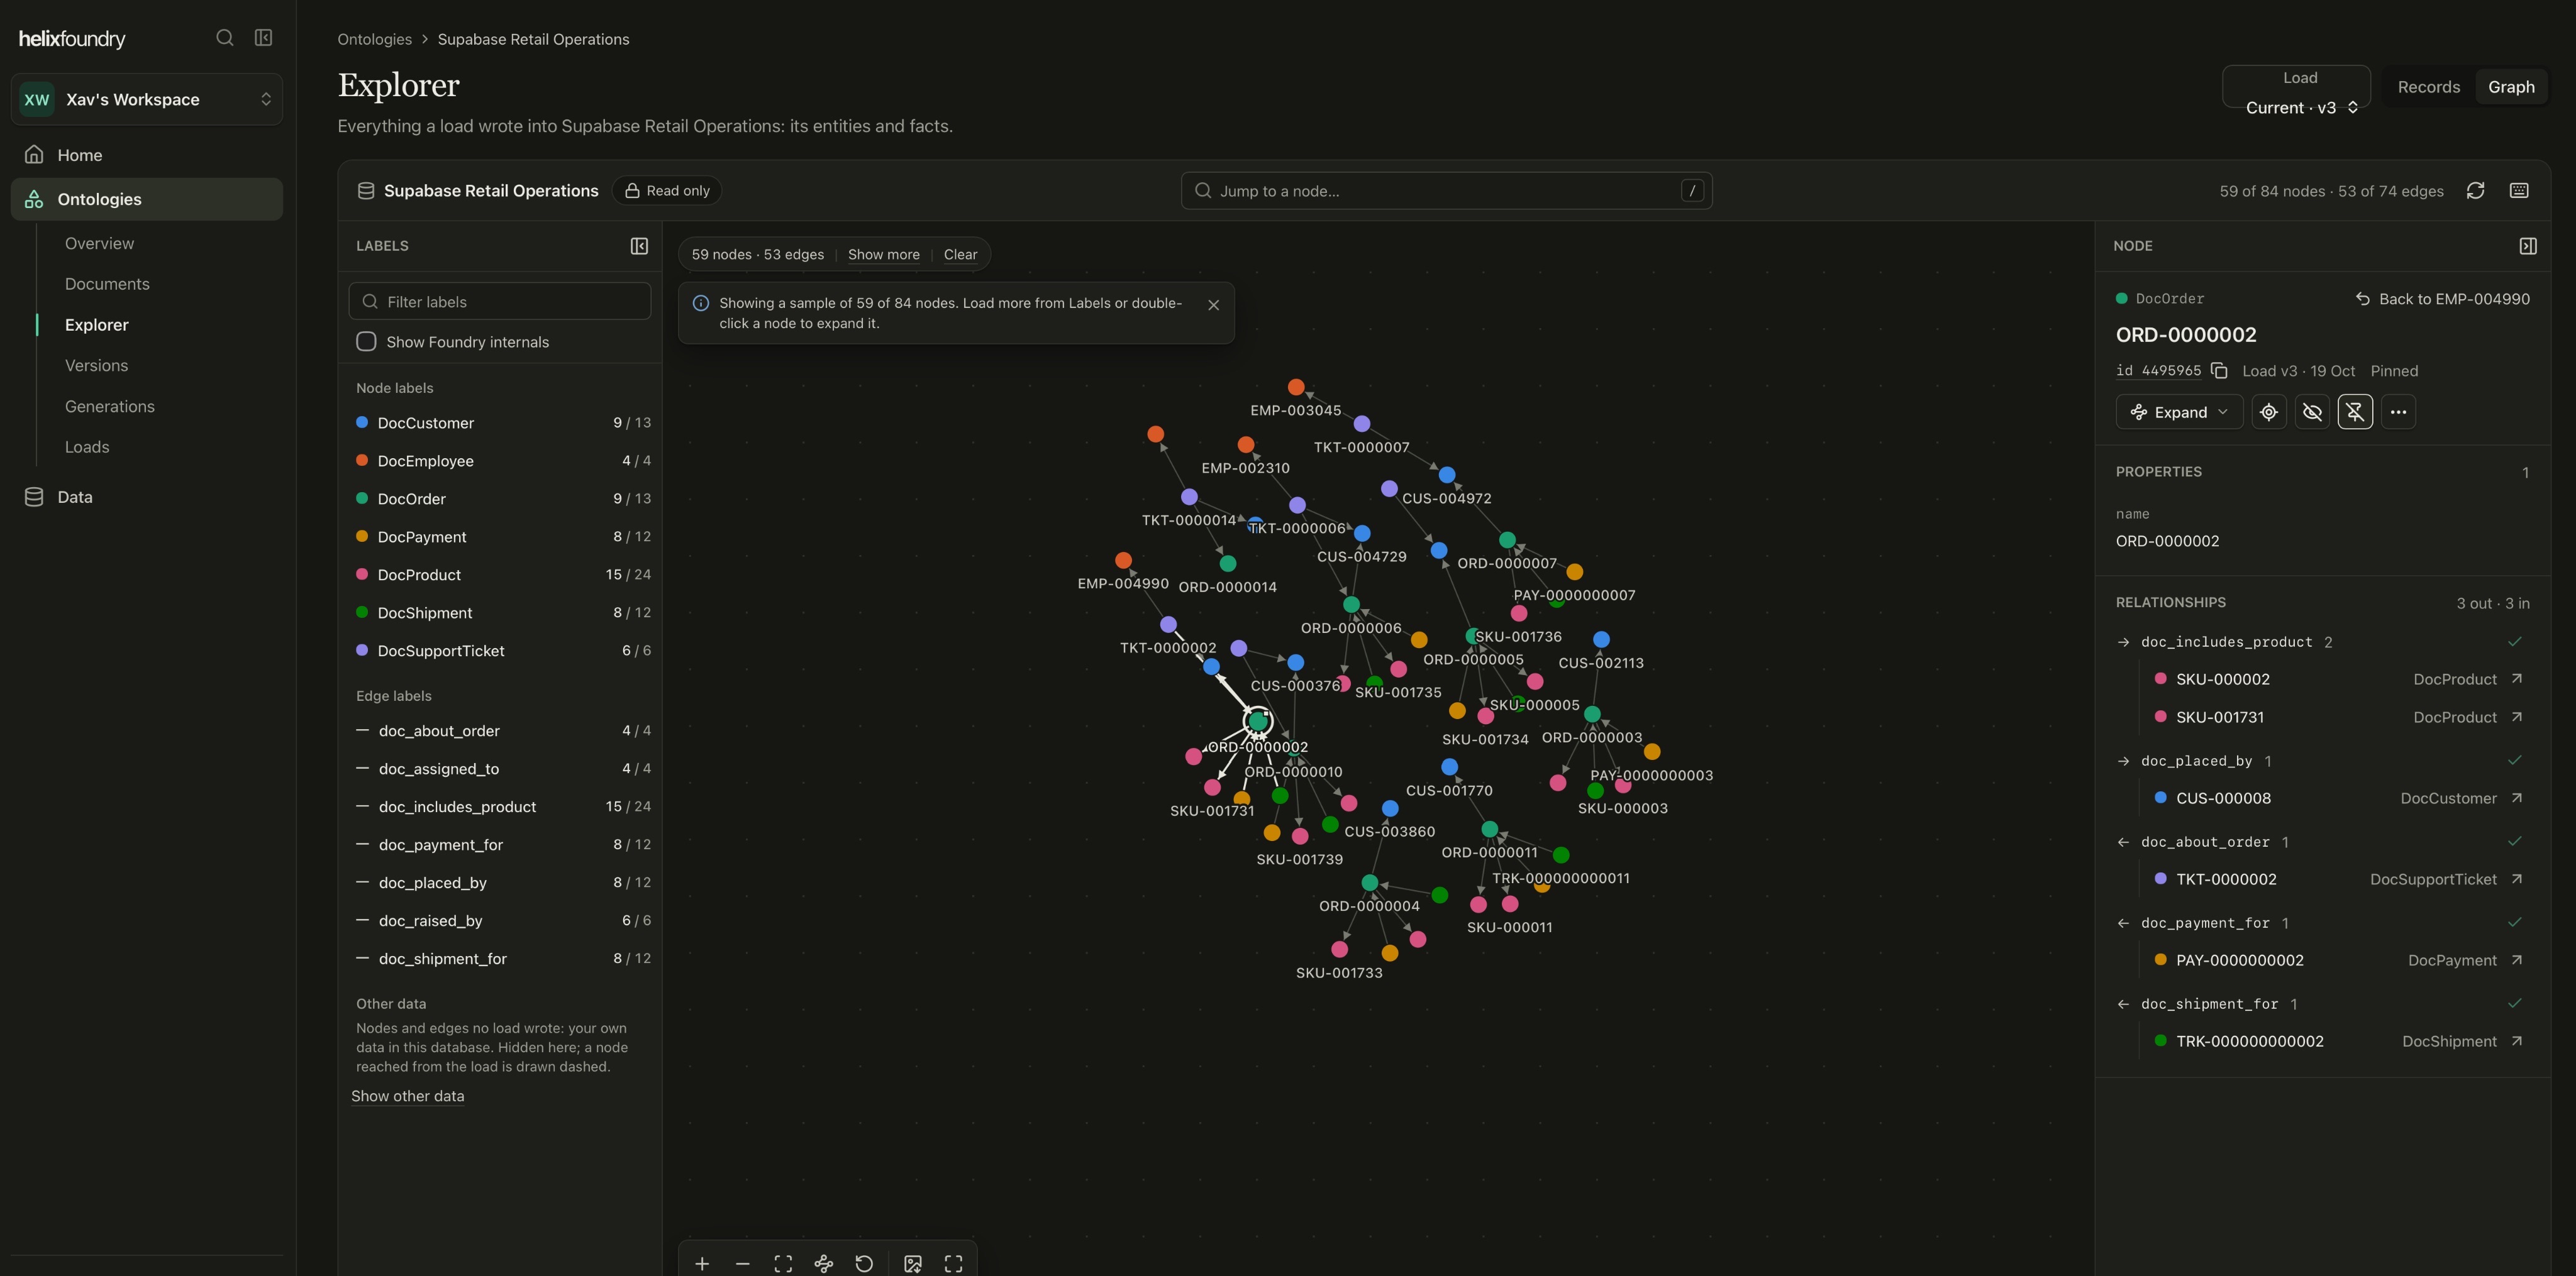Go back to EMP-004990
Image resolution: width=2576 pixels, height=1276 pixels.
pyautogui.click(x=2442, y=299)
